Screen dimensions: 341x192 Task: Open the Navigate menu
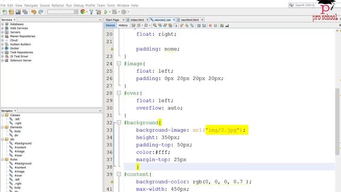[31, 5]
